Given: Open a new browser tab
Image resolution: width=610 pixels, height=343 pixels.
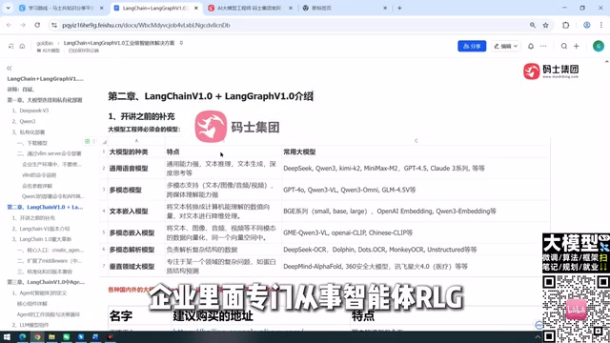Looking at the screenshot, I should pyautogui.click(x=399, y=8).
